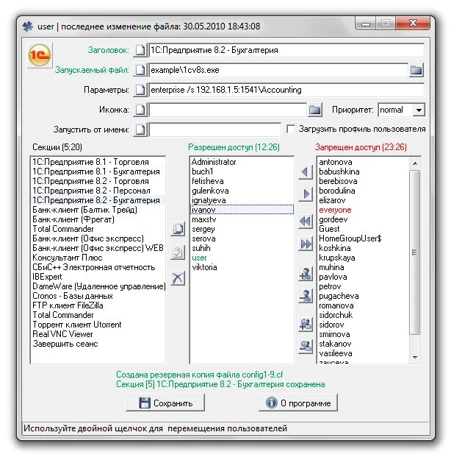Browse folder for Запускаемый файл
451x460 pixels.
(416, 70)
